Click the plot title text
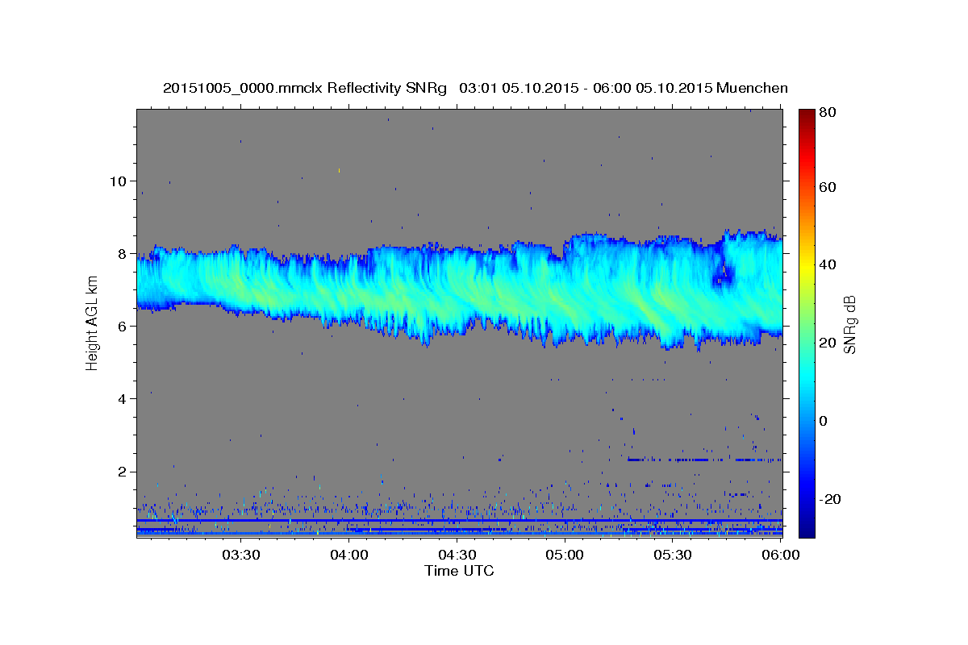The height and width of the screenshot is (645, 968). coord(475,88)
